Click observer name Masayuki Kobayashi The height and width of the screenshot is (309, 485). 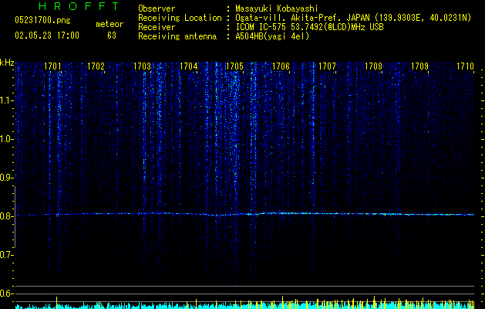(277, 8)
